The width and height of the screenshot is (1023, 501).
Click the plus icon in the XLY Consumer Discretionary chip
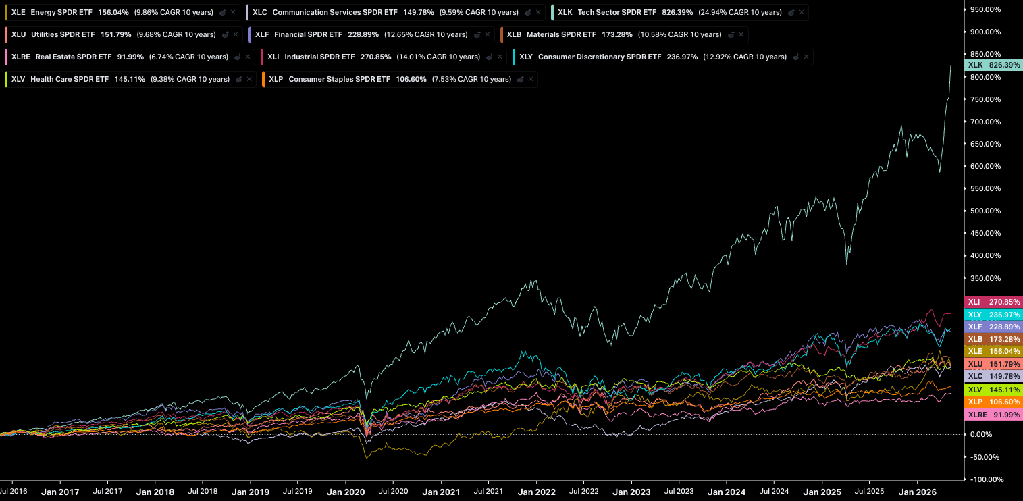click(x=796, y=57)
